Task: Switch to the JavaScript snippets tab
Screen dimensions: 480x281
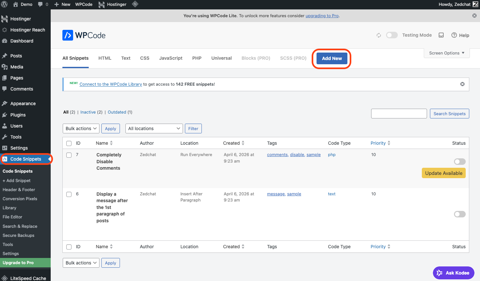Action: [171, 58]
